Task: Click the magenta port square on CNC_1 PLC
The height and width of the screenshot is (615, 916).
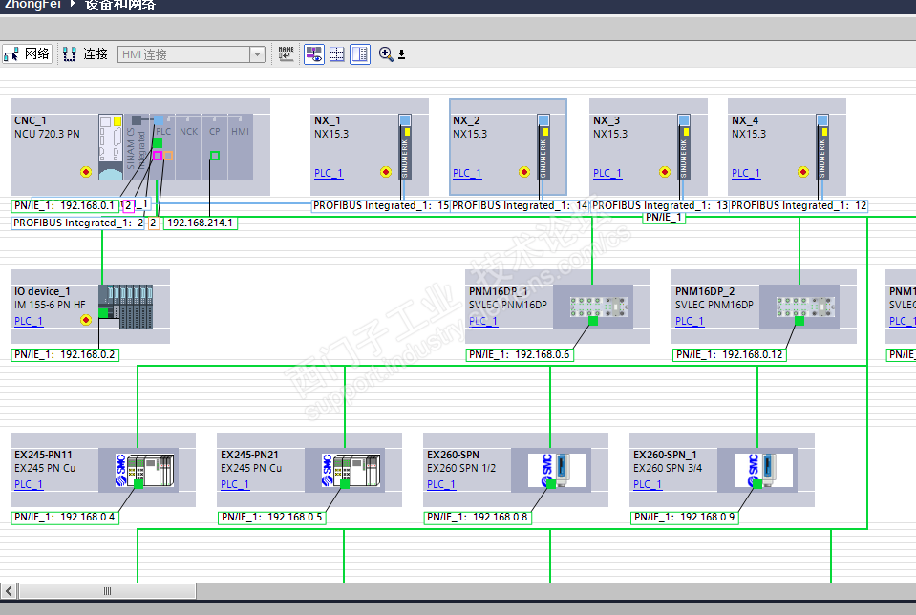Action: [x=158, y=156]
